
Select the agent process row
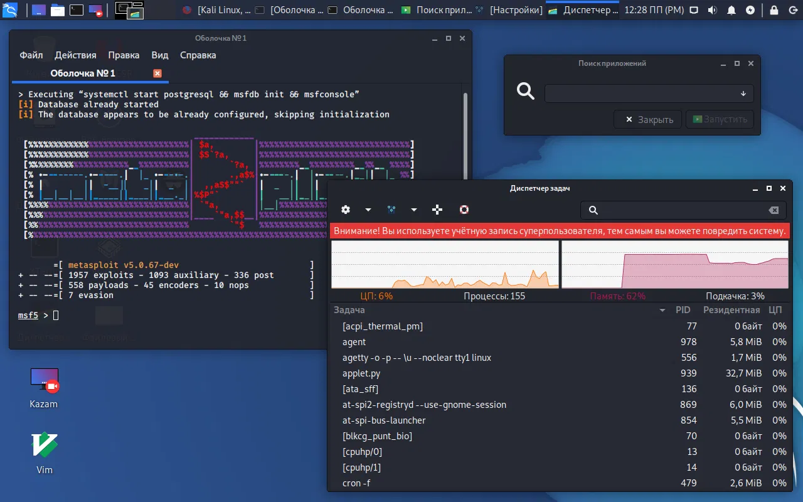[x=560, y=342]
